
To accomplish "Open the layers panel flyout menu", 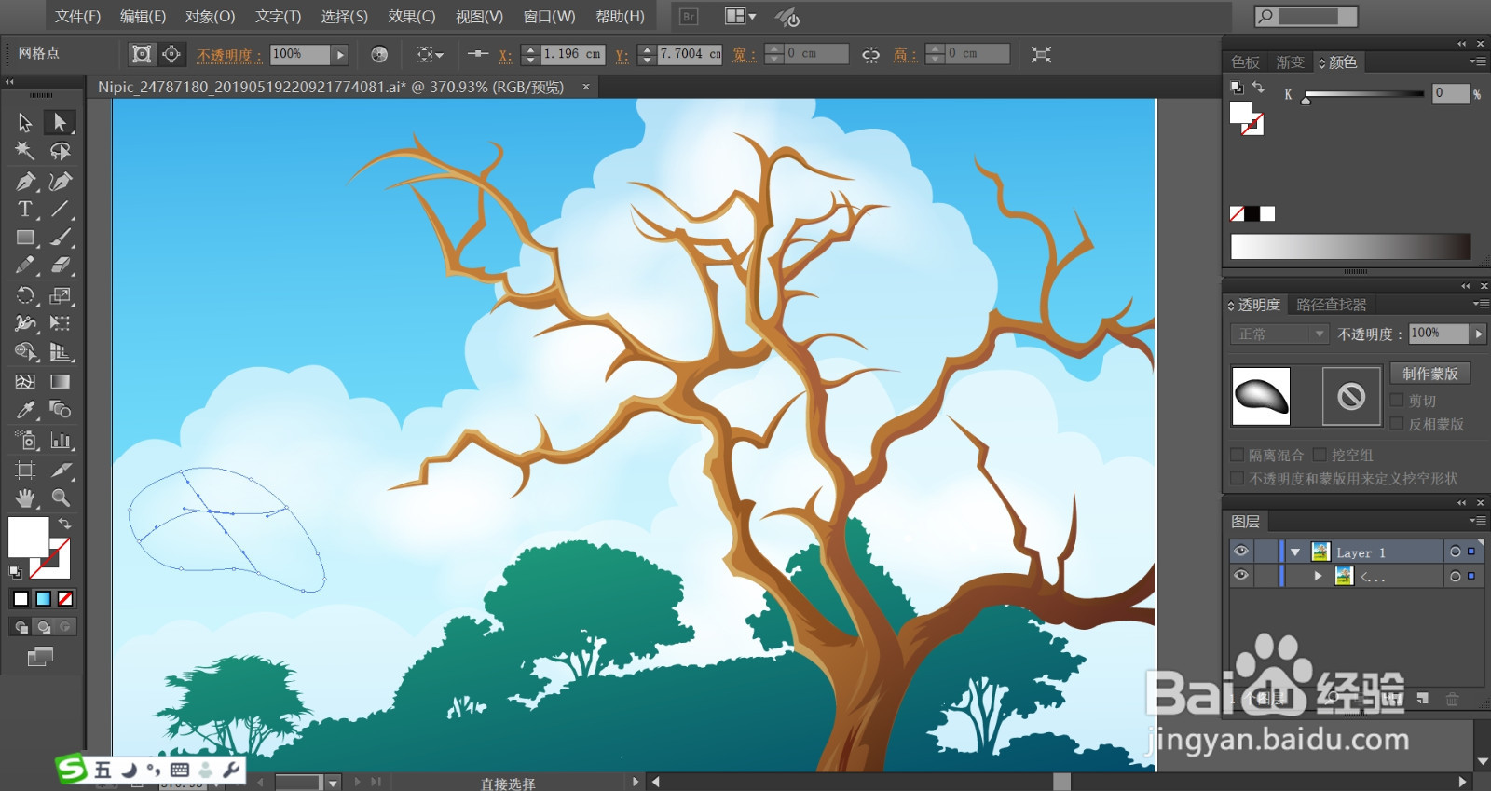I will [x=1477, y=521].
